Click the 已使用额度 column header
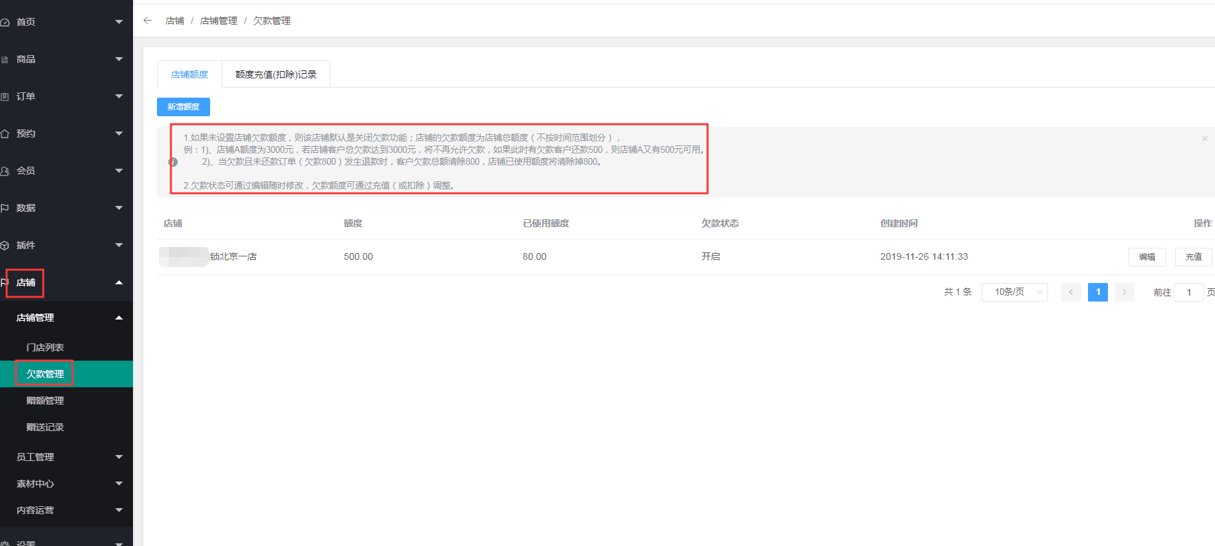 coord(546,223)
